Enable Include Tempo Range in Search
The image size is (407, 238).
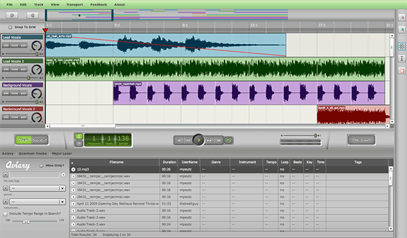[x=5, y=214]
